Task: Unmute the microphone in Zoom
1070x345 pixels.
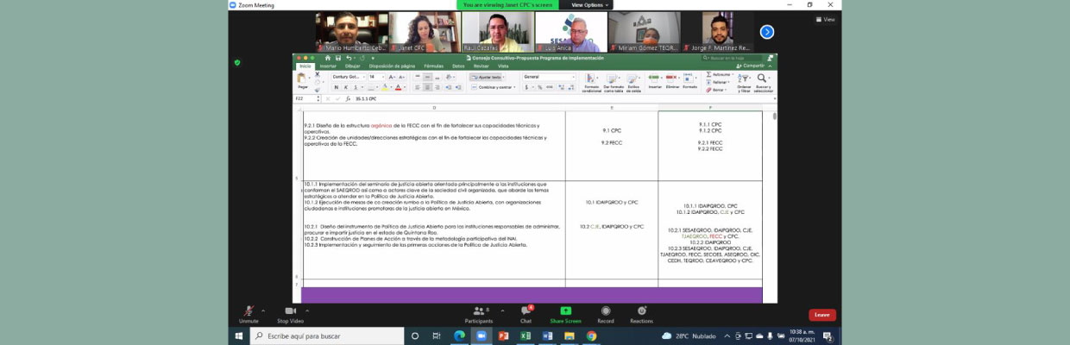Action: (249, 312)
